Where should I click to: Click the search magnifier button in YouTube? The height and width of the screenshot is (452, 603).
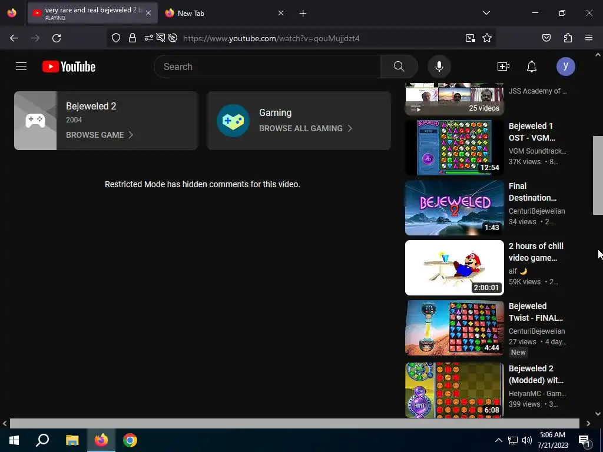click(399, 67)
